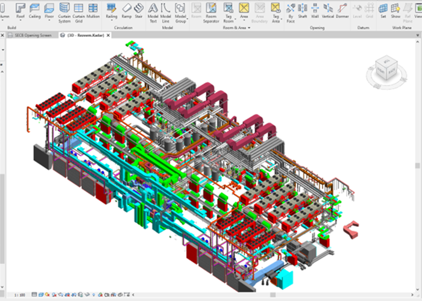Select the Mullion tool
Screen dimensions: 422x301
[93, 11]
